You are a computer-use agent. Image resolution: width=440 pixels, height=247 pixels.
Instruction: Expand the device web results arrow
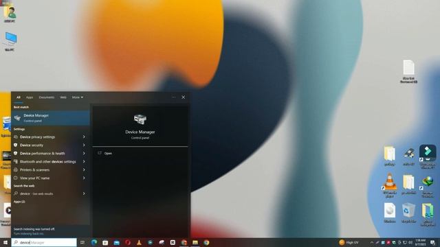tap(84, 193)
